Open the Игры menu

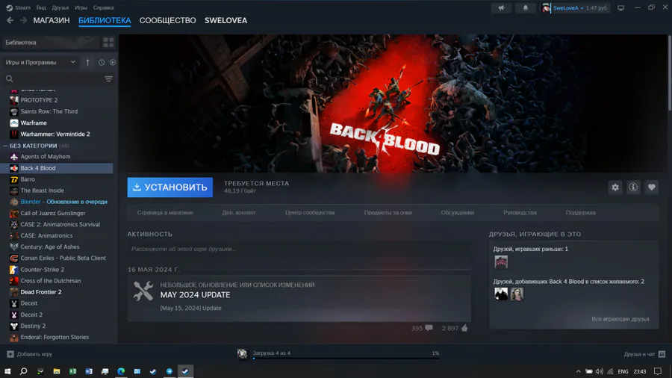[81, 7]
